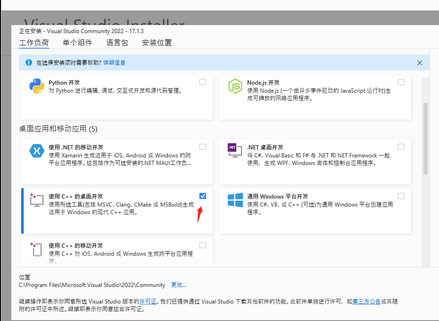Viewport: 439px width, 321px height.
Task: Tick the 使用 C++ 的移动开发 checkbox
Action: click(203, 245)
